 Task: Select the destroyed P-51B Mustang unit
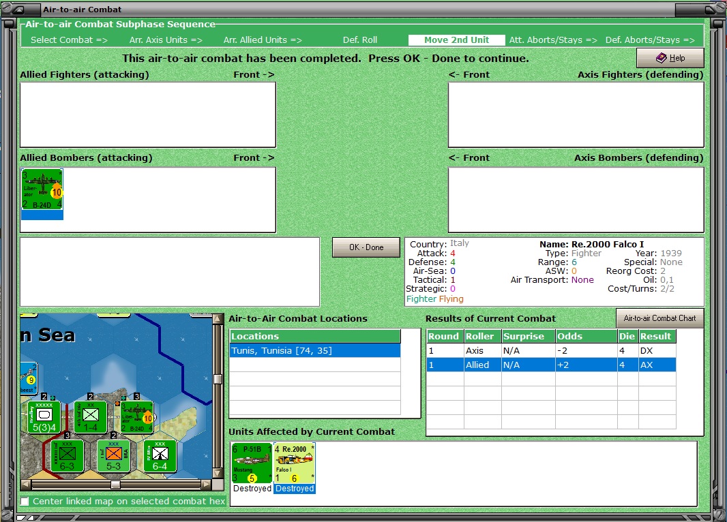(x=252, y=463)
